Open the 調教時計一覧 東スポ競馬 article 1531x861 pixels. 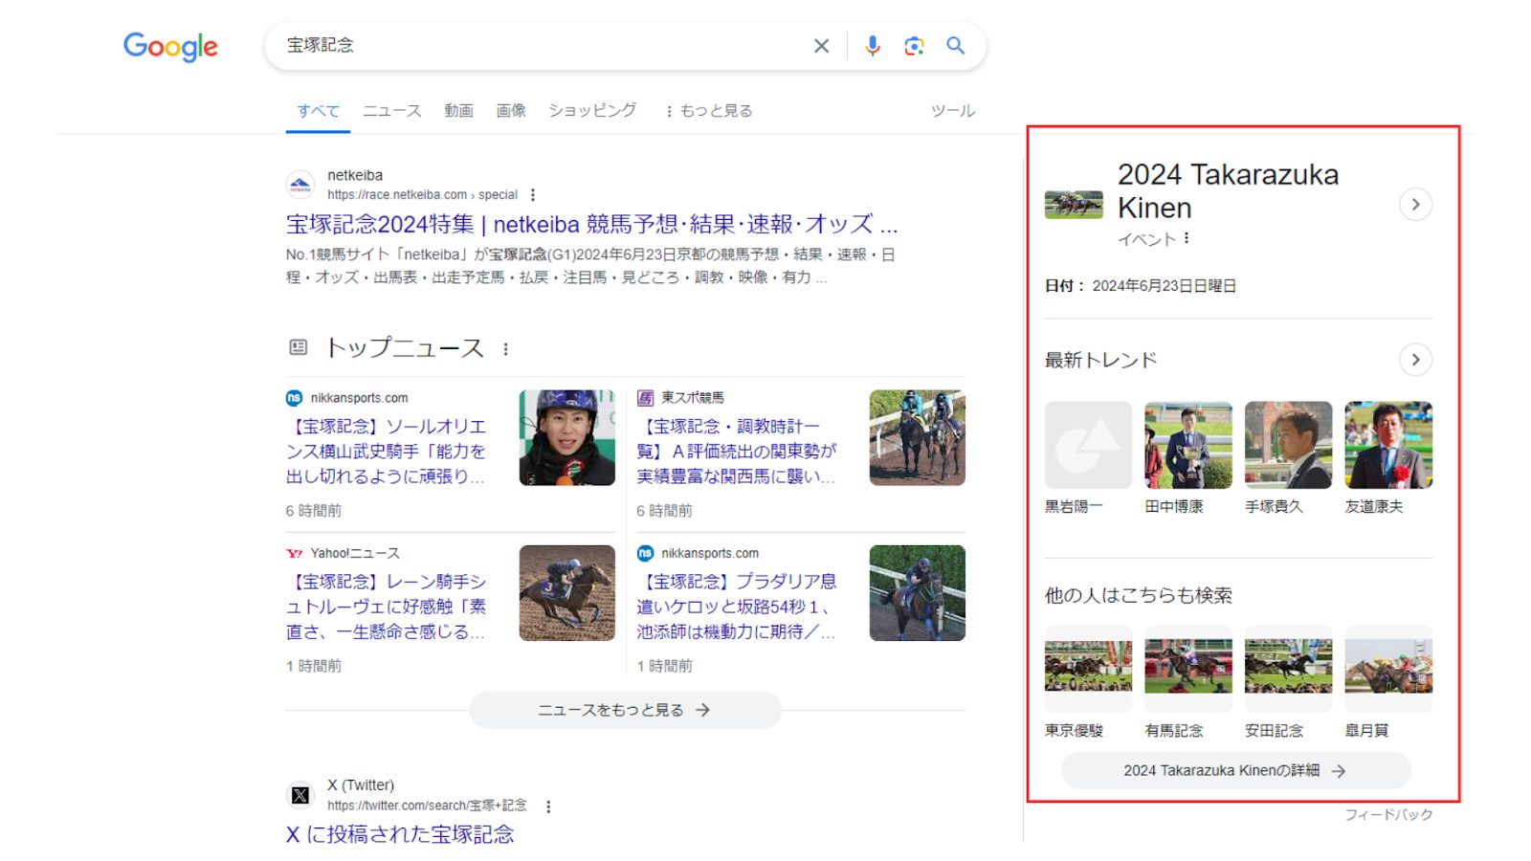[738, 451]
